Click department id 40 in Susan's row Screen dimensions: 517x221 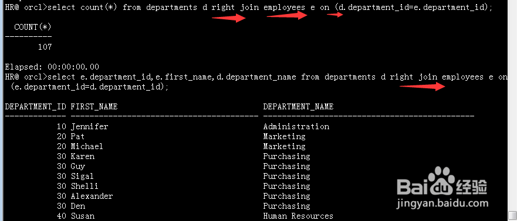pyautogui.click(x=62, y=216)
